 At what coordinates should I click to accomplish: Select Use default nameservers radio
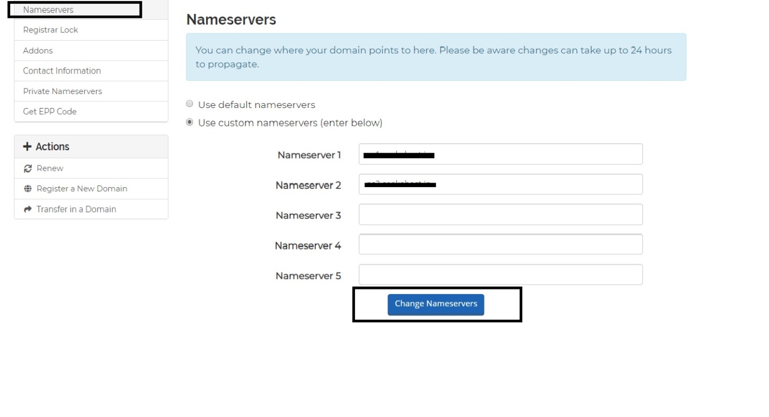(x=190, y=104)
